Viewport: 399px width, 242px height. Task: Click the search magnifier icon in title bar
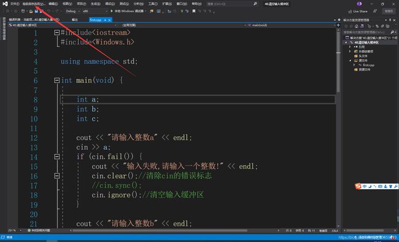255,4
